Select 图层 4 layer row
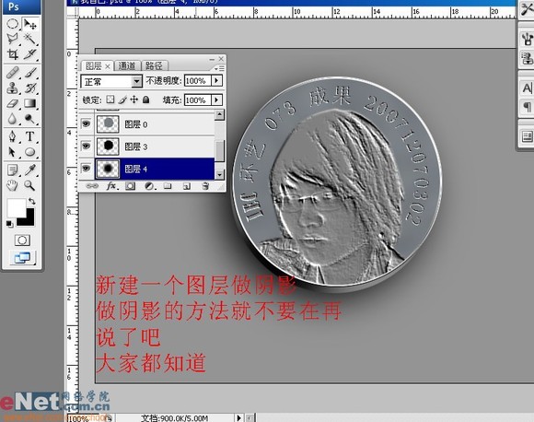 146,169
